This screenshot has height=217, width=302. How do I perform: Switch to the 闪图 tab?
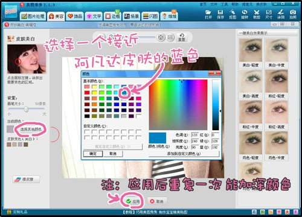[150, 16]
